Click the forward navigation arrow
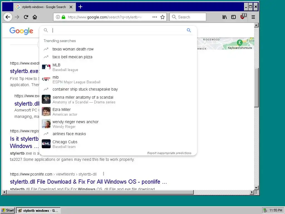This screenshot has height=214, width=285. pos(17,17)
